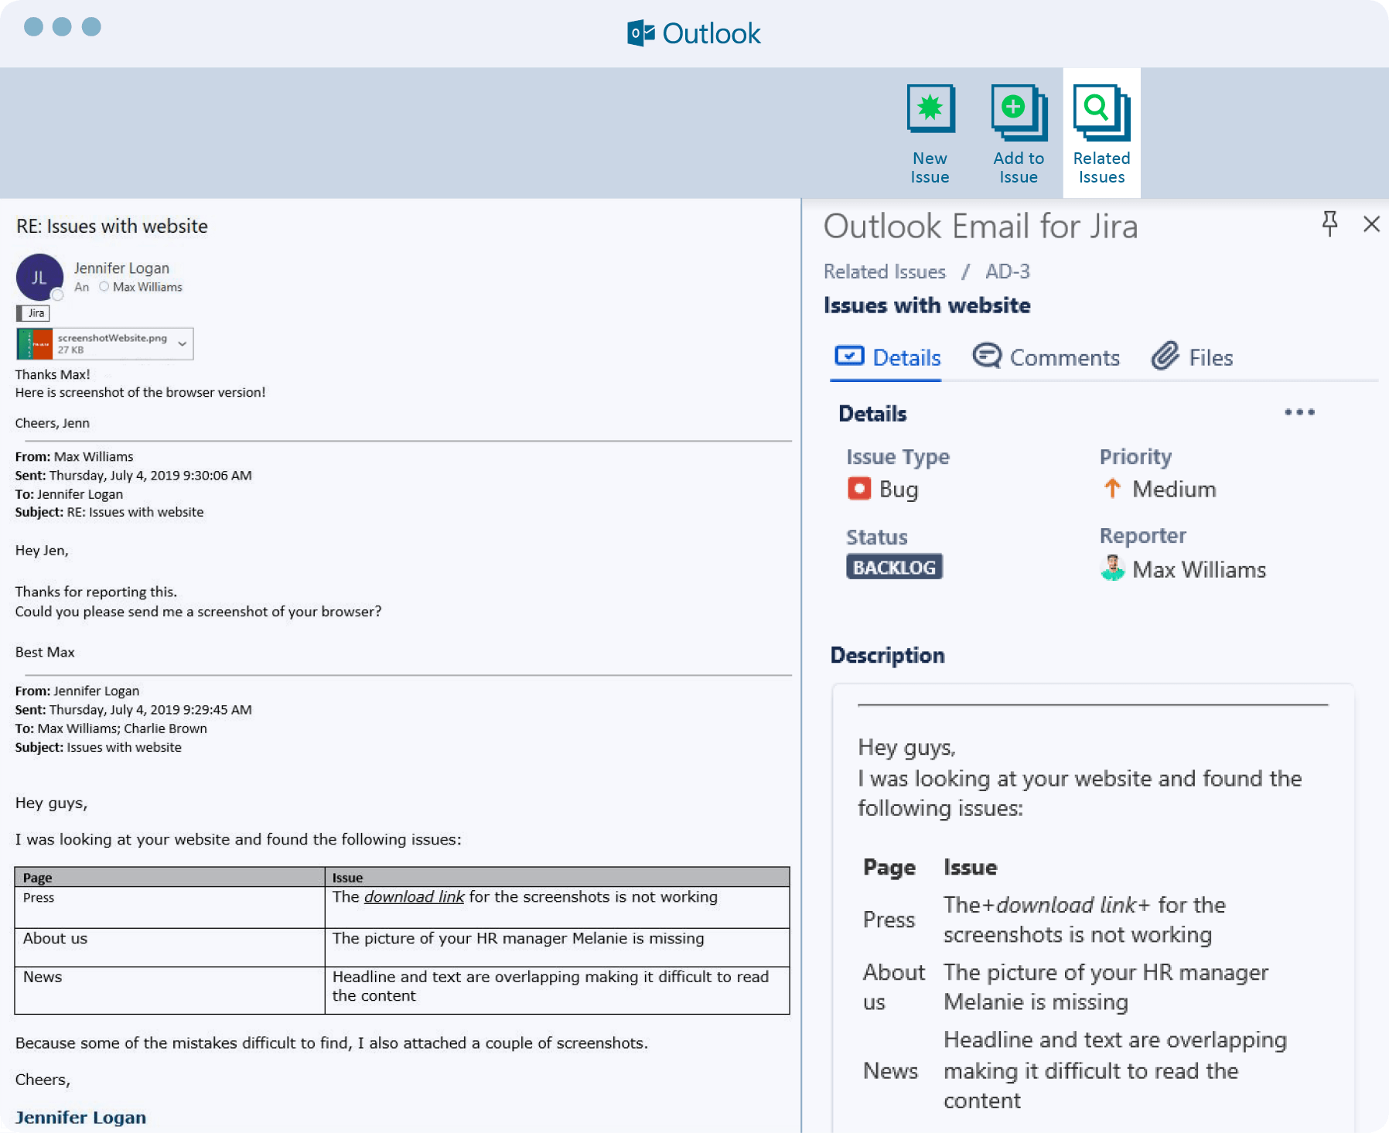The width and height of the screenshot is (1389, 1133).
Task: Switch to the Comments tab
Action: tap(1046, 357)
